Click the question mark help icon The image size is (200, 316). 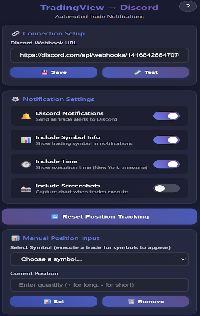coord(188,6)
